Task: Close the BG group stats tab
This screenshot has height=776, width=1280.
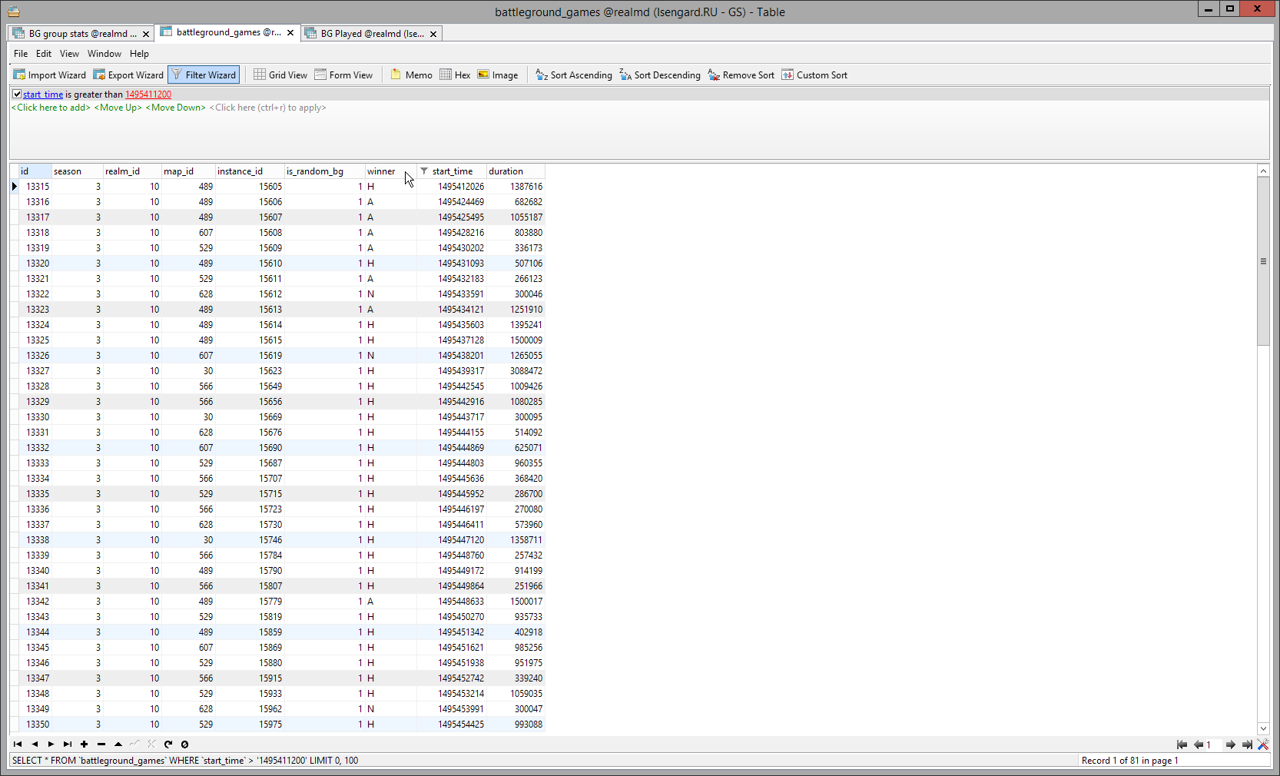Action: (x=146, y=34)
